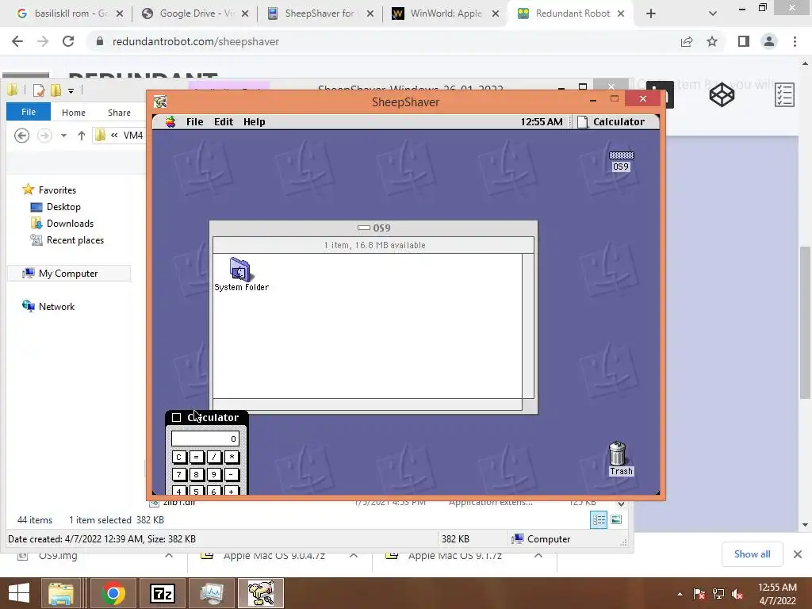812x609 pixels.
Task: Click the OS9 window vertical scrollbar
Action: coord(528,326)
